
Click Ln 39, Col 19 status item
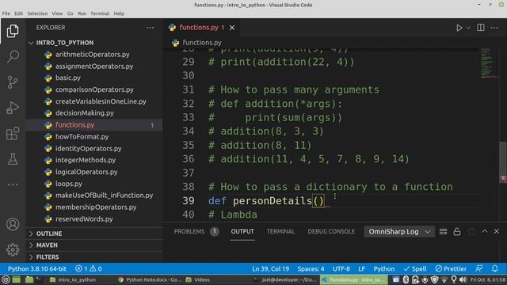click(270, 269)
